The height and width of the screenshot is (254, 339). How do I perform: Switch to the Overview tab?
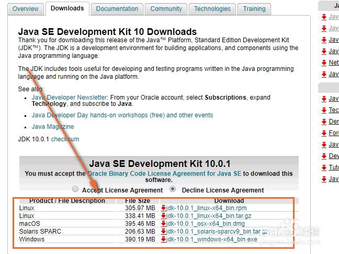26,9
